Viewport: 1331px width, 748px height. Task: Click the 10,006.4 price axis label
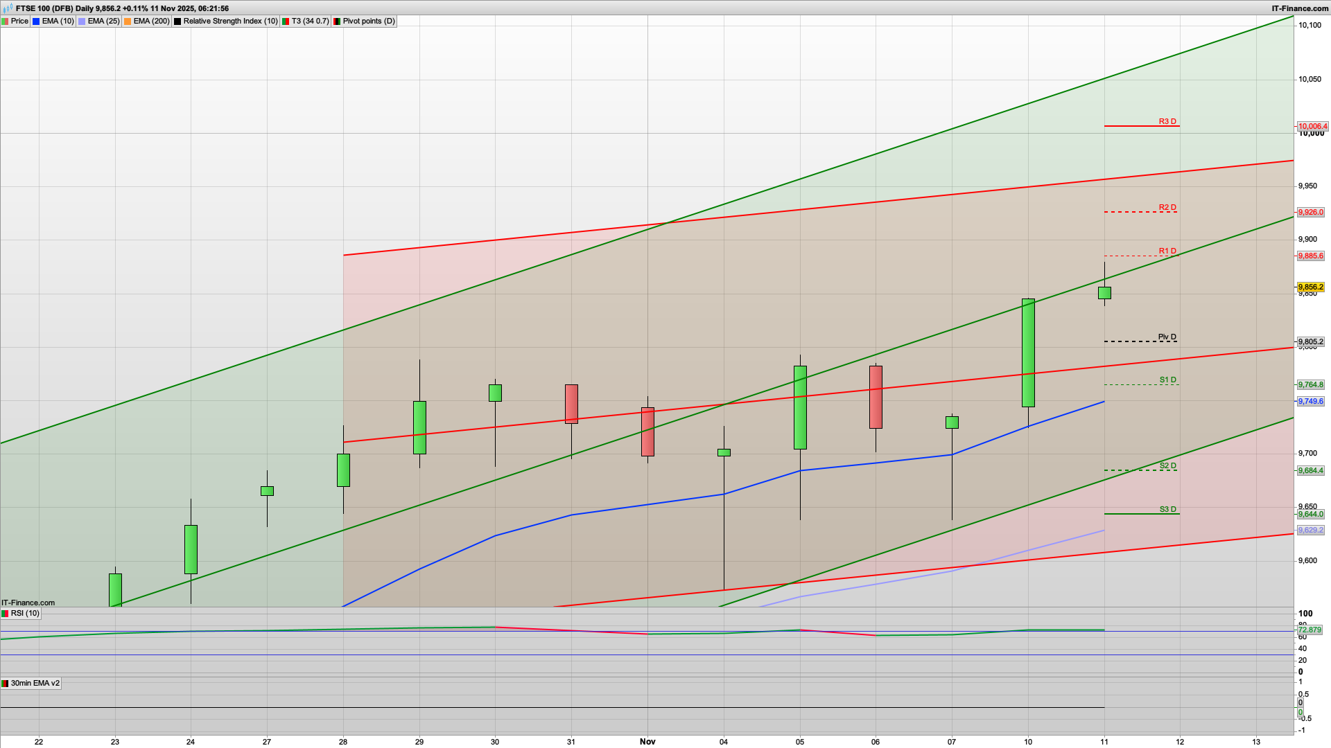[1312, 127]
